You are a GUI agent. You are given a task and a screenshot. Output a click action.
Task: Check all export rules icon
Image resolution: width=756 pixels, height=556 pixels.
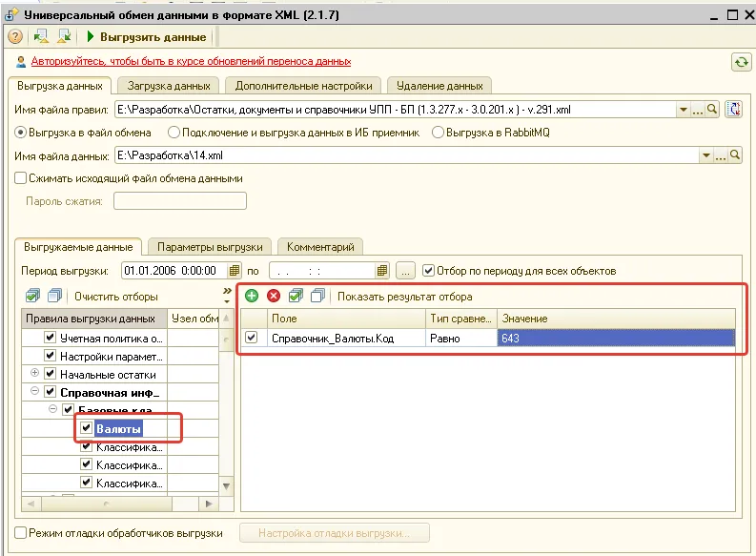(x=32, y=296)
